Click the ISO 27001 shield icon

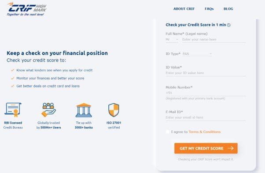(114, 110)
